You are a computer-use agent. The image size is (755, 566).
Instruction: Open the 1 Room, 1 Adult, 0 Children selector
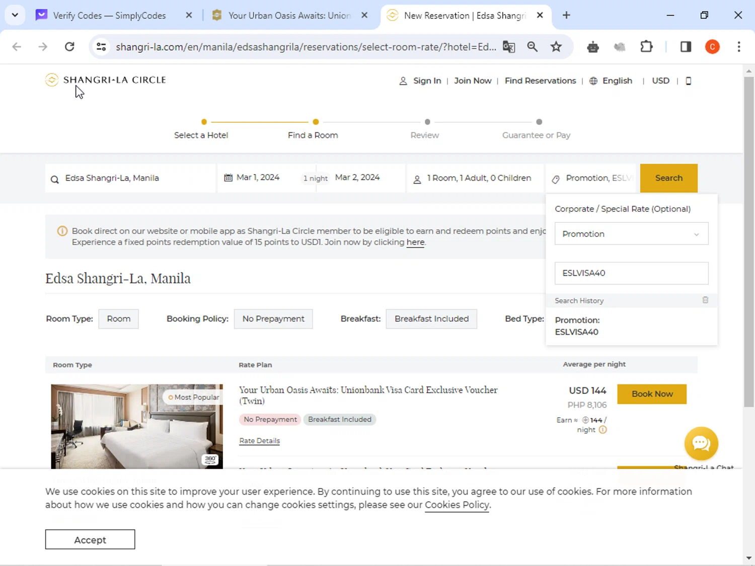tap(475, 178)
